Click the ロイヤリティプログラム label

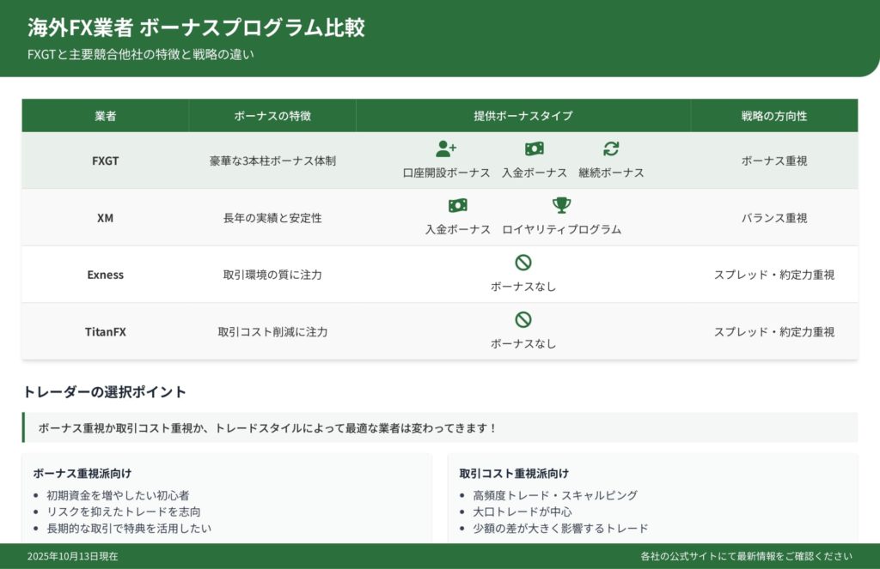click(x=561, y=229)
